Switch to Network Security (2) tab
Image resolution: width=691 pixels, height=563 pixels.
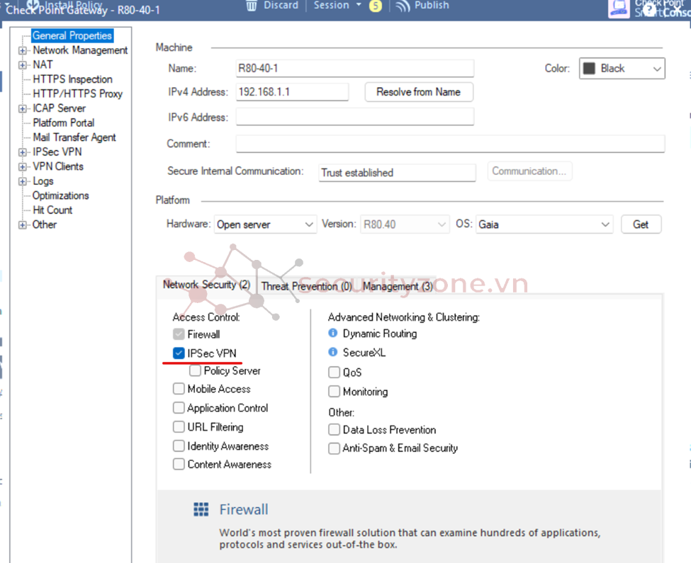click(x=206, y=285)
